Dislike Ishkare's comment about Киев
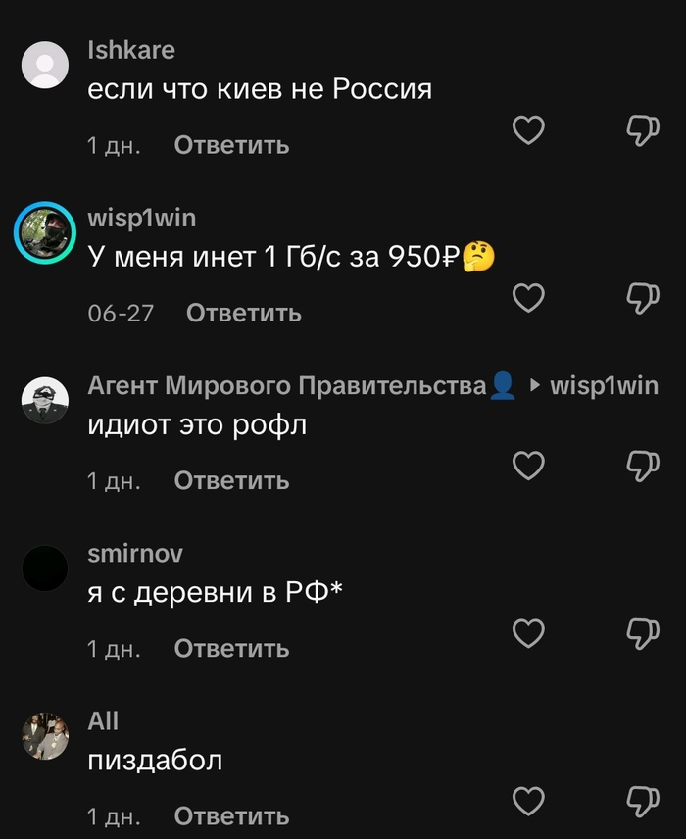 [643, 130]
